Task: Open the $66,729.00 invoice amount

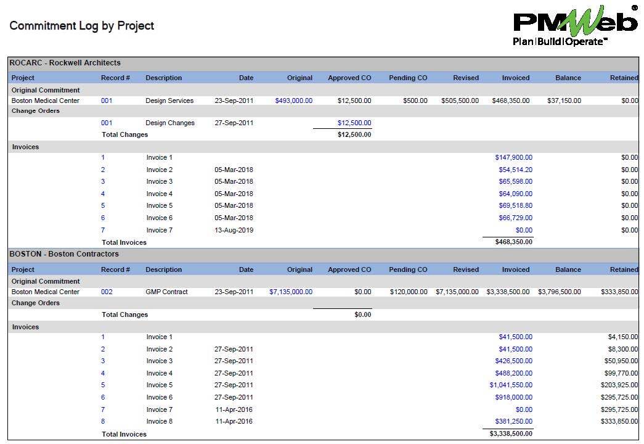Action: pyautogui.click(x=515, y=218)
